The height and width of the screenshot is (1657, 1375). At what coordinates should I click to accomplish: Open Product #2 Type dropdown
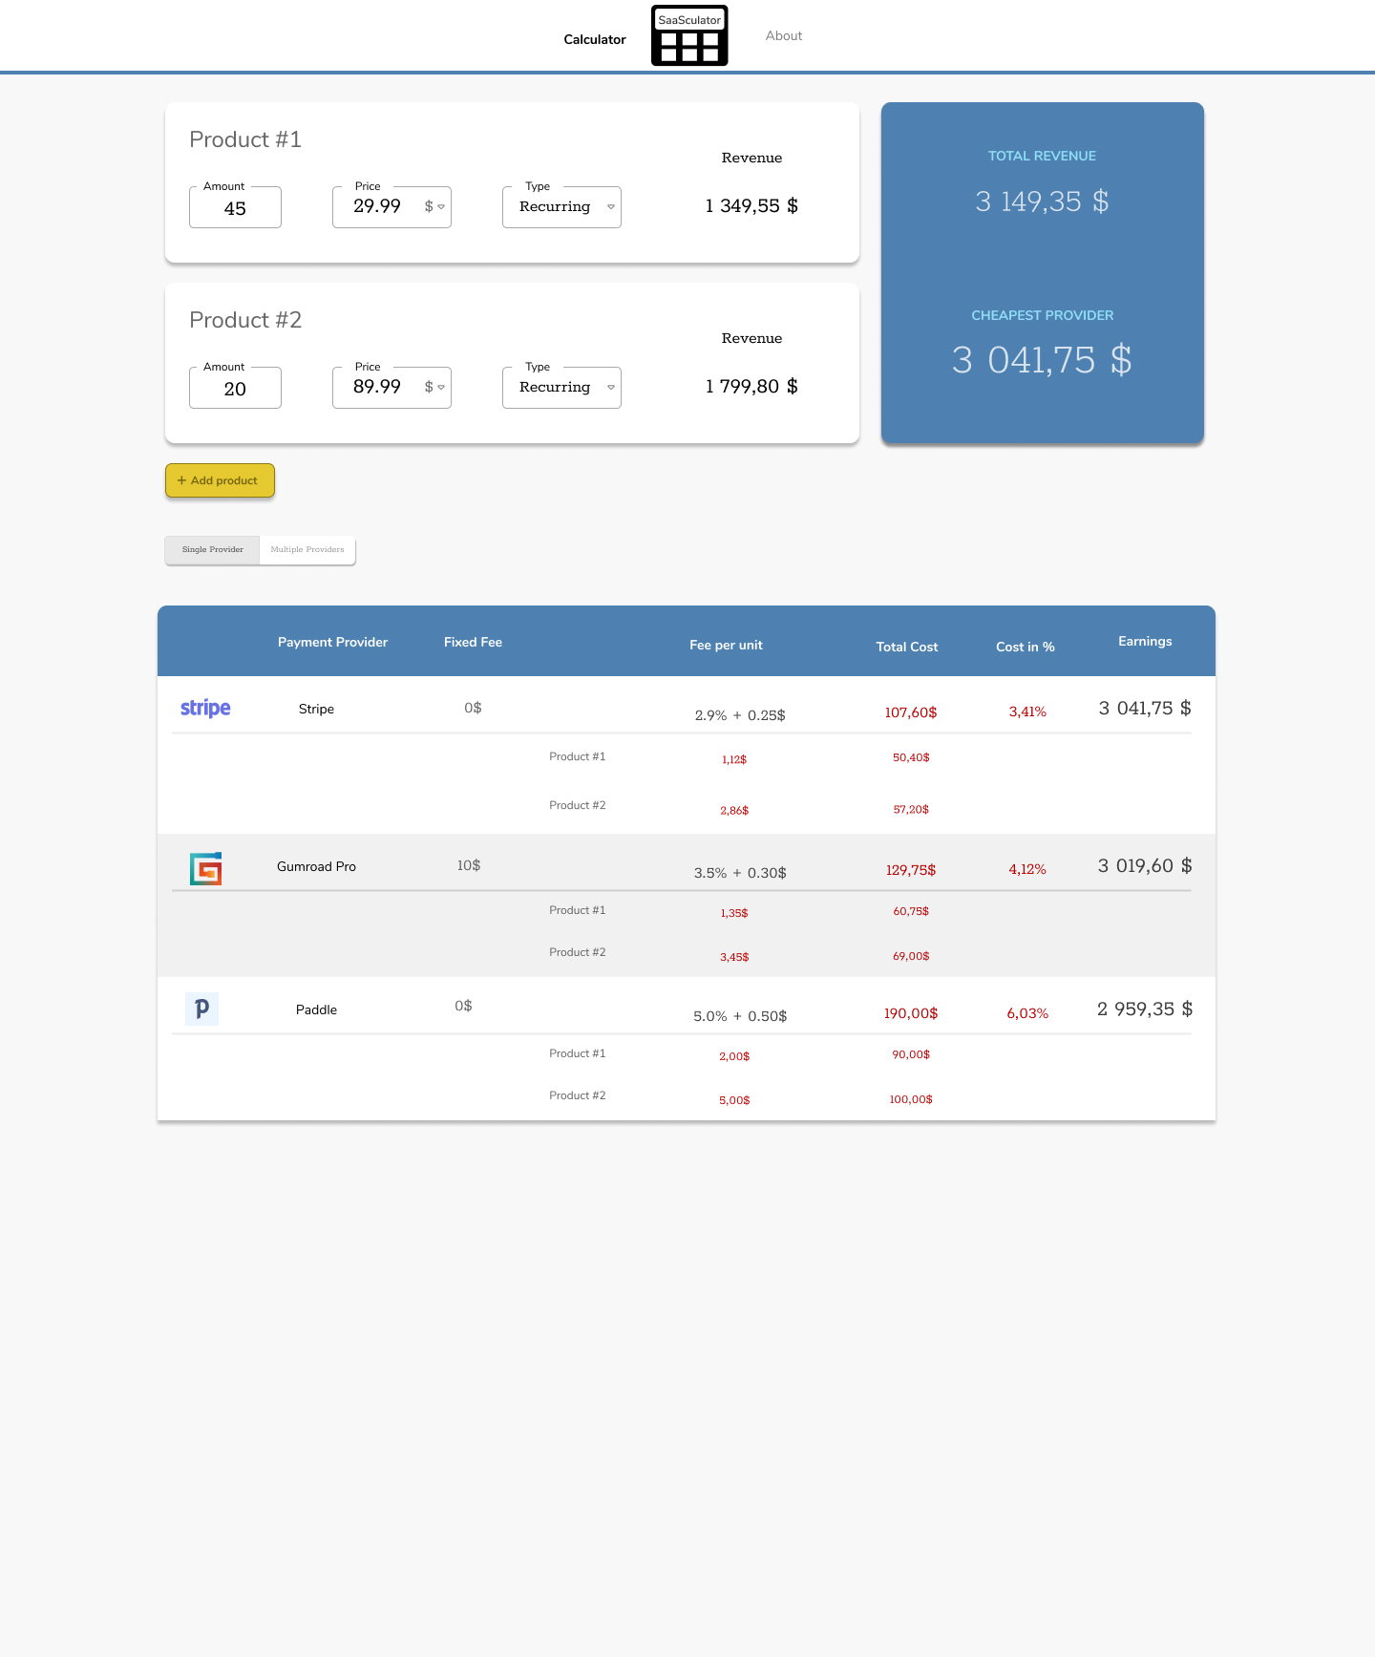[561, 388]
